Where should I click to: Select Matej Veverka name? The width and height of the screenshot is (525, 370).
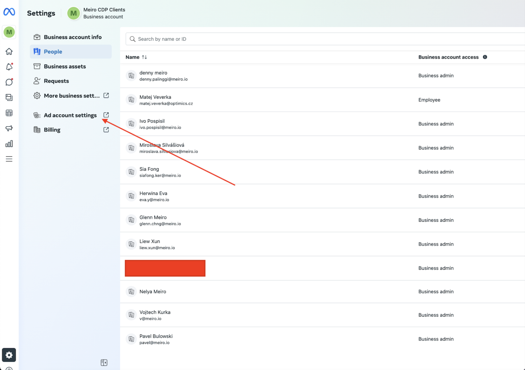(x=155, y=97)
